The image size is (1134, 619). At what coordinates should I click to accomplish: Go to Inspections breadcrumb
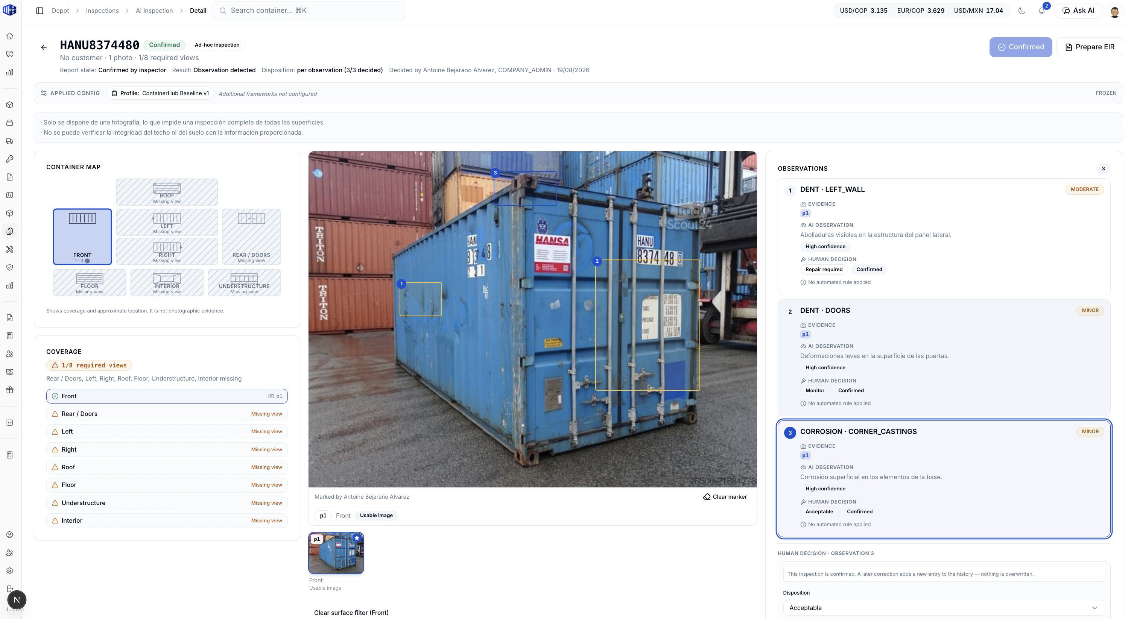pos(102,11)
